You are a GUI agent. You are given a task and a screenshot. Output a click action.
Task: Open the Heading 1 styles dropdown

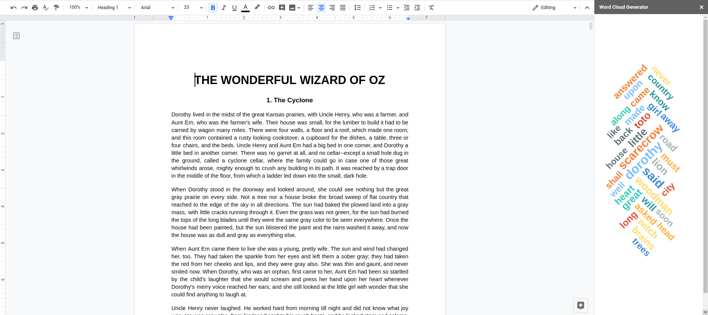(114, 8)
